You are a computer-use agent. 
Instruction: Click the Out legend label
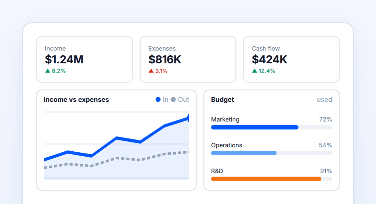[184, 100]
